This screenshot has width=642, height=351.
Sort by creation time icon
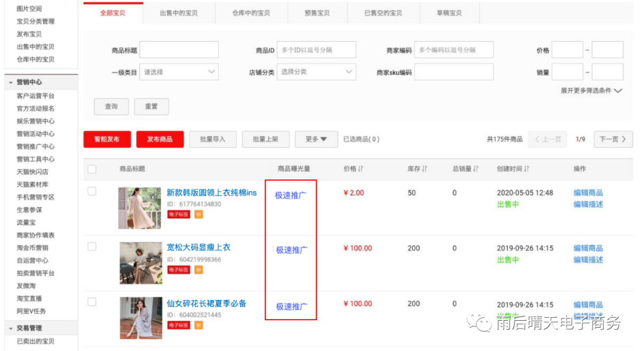pos(527,169)
